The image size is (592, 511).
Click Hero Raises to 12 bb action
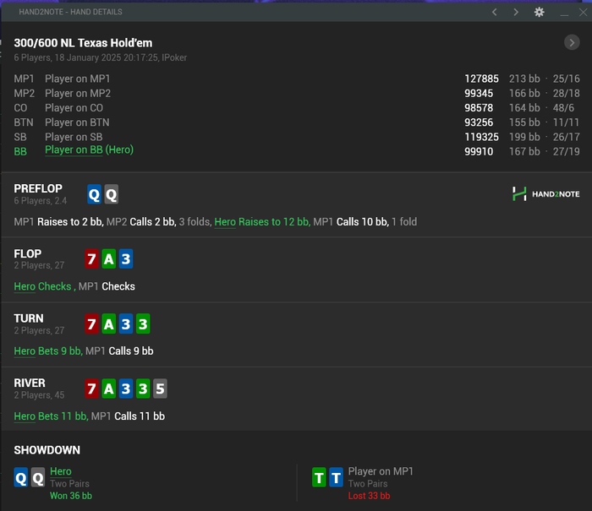click(262, 222)
